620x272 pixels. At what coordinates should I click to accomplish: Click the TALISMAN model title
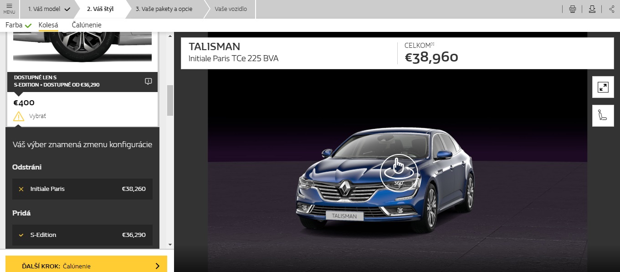pyautogui.click(x=214, y=46)
